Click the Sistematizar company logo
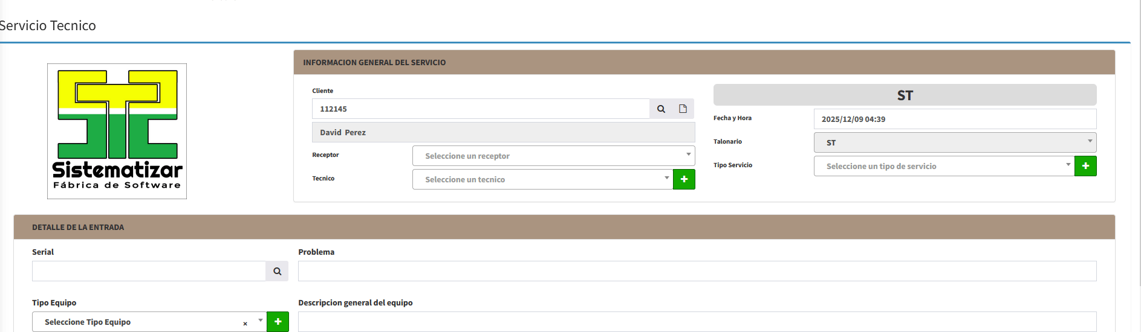The image size is (1141, 332). click(117, 131)
